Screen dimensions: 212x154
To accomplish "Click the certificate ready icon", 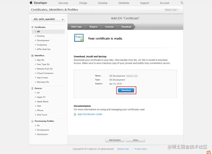I will (79, 38).
